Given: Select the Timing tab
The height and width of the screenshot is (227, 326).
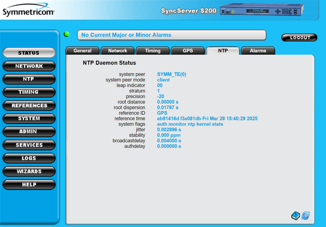Looking at the screenshot, I should (x=152, y=51).
